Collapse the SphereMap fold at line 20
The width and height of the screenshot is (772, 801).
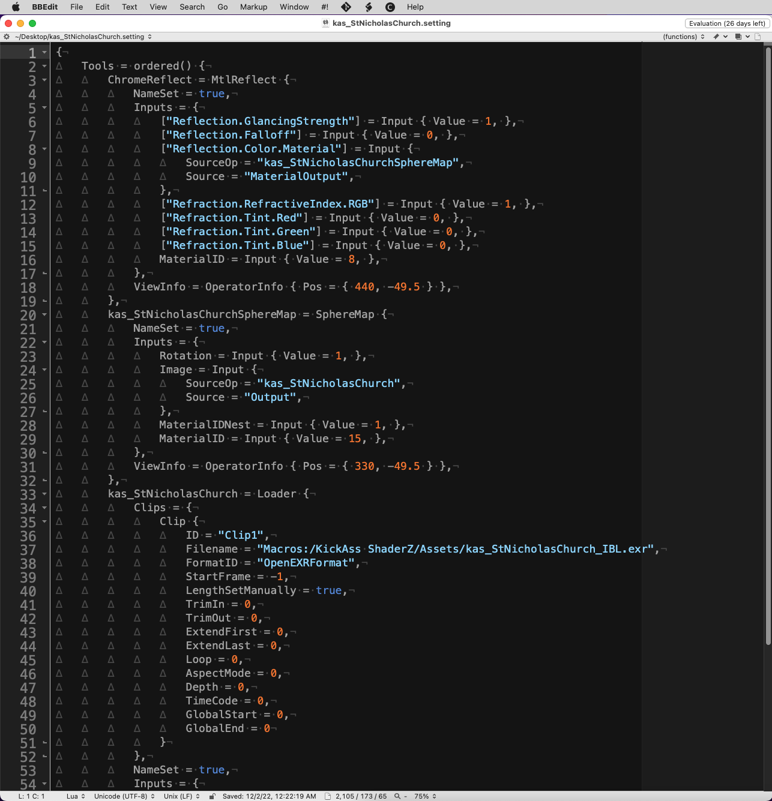44,315
